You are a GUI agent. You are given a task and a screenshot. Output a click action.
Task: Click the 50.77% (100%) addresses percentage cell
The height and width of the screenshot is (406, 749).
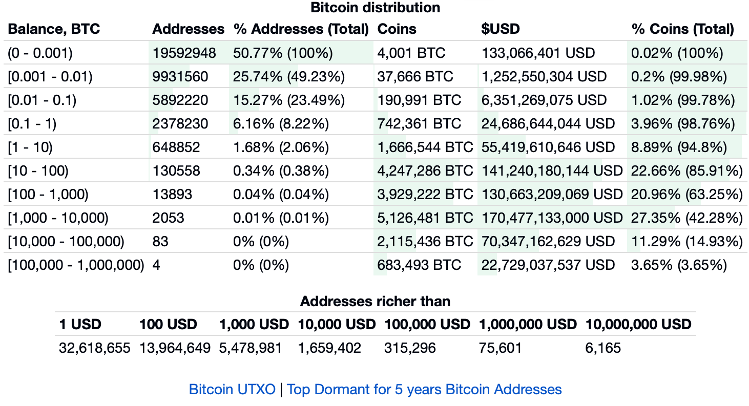pyautogui.click(x=283, y=53)
